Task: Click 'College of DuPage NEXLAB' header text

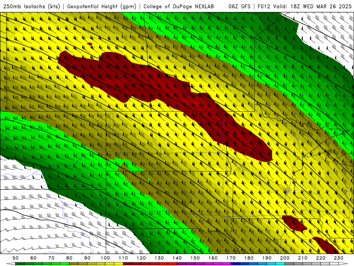Action: [x=179, y=7]
